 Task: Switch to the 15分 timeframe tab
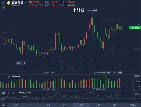click(65, 105)
